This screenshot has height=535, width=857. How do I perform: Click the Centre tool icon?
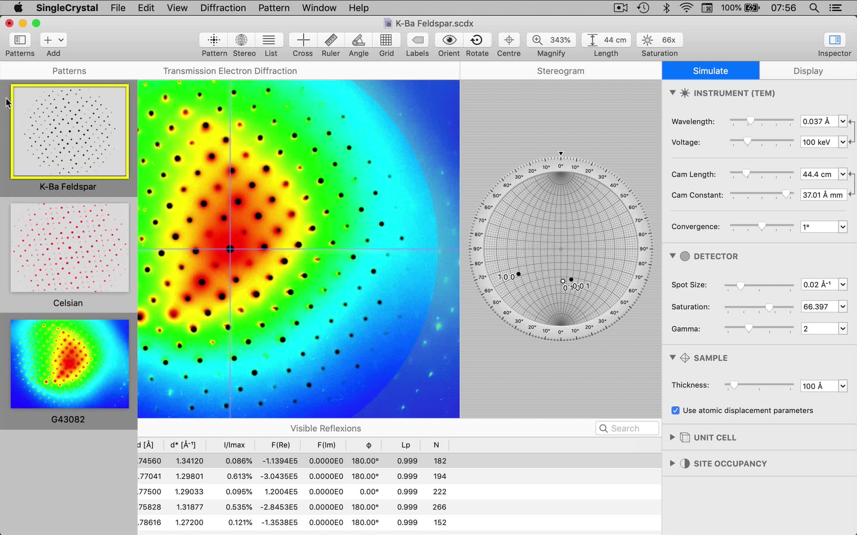tap(509, 40)
